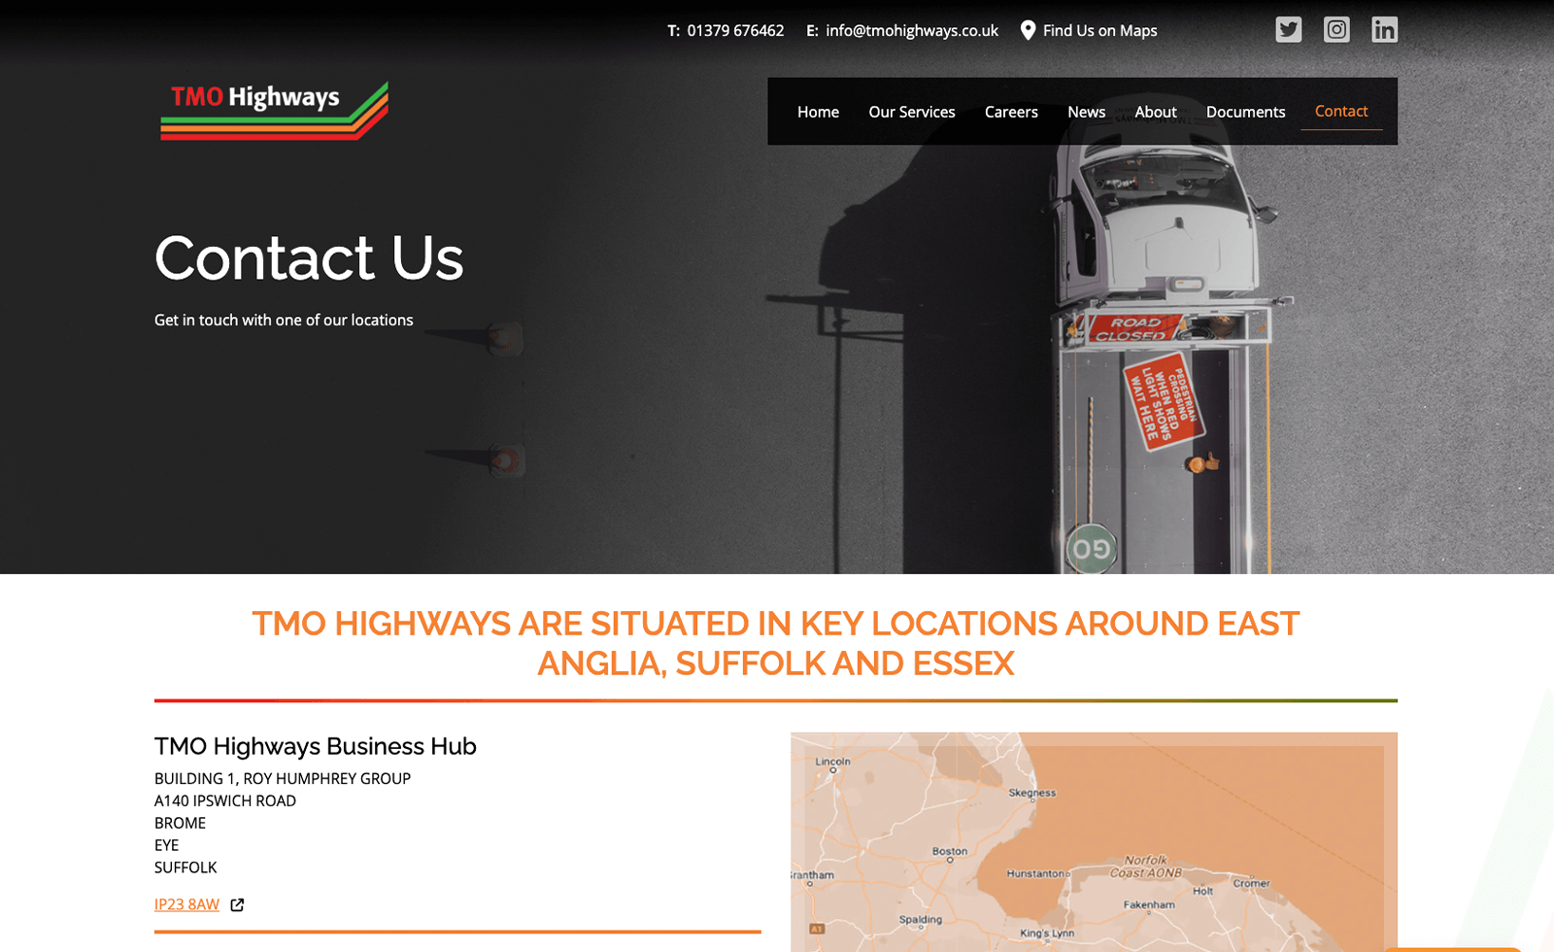Open the Twitter social icon

[1288, 30]
